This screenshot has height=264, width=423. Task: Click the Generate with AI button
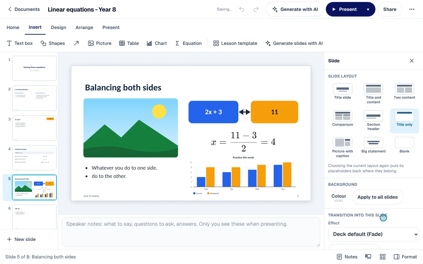point(294,9)
